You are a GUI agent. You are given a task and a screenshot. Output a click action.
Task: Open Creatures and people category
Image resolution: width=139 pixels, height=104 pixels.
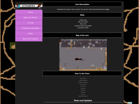(29, 28)
